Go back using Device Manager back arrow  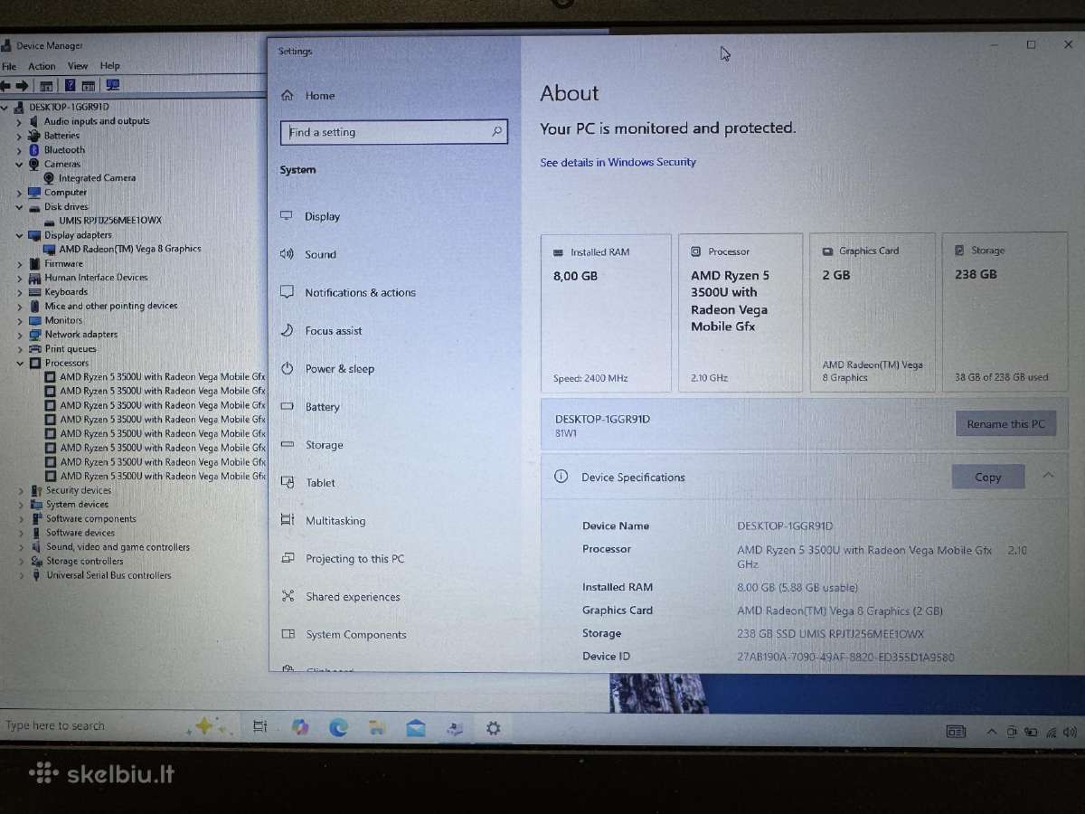pos(5,86)
